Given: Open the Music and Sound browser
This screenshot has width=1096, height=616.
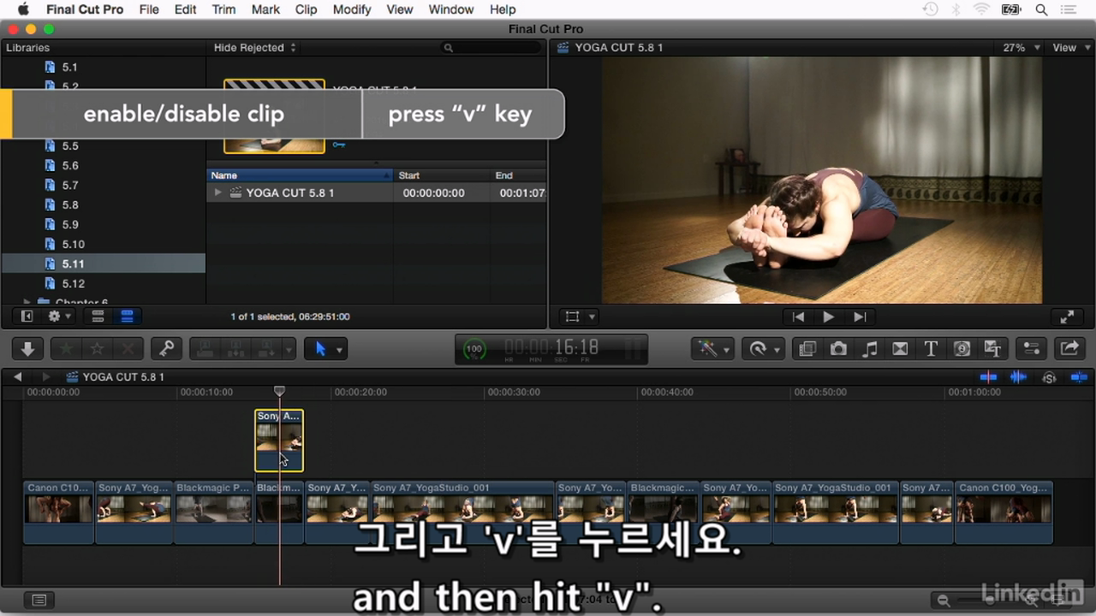Looking at the screenshot, I should (x=869, y=349).
